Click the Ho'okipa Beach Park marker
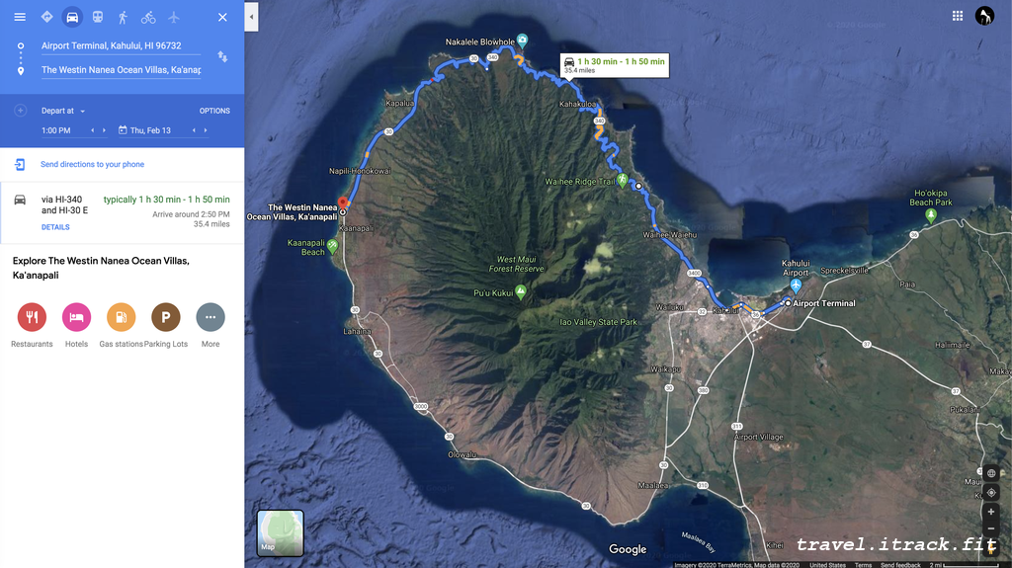The width and height of the screenshot is (1012, 568). coord(931,215)
